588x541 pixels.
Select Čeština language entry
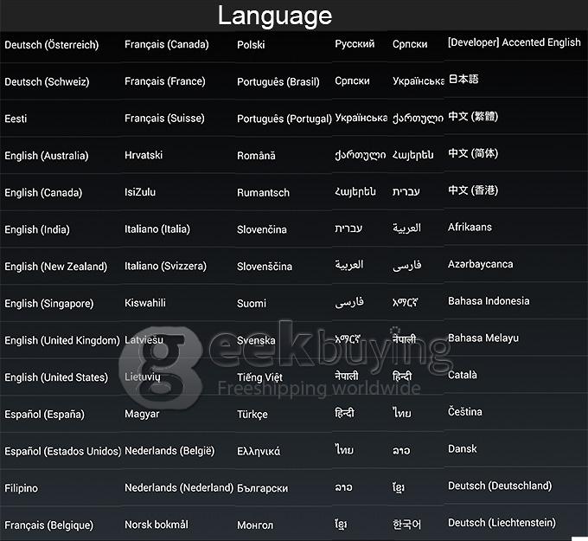pos(464,411)
